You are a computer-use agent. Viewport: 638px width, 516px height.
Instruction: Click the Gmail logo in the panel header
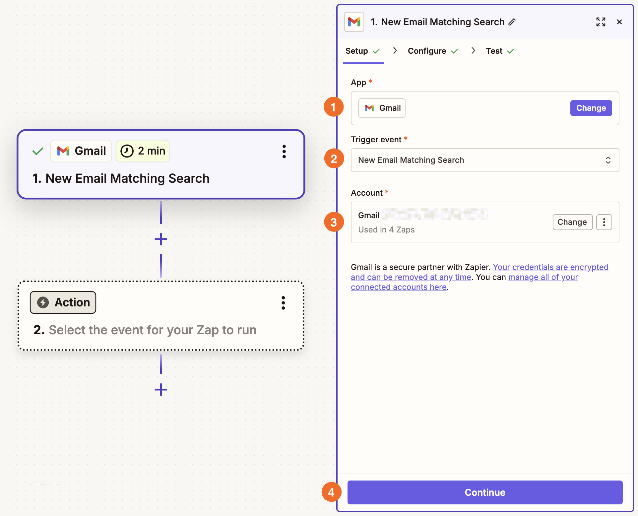click(x=354, y=22)
